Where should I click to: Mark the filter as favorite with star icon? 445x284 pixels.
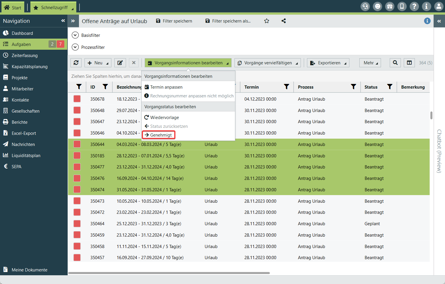coord(267,21)
